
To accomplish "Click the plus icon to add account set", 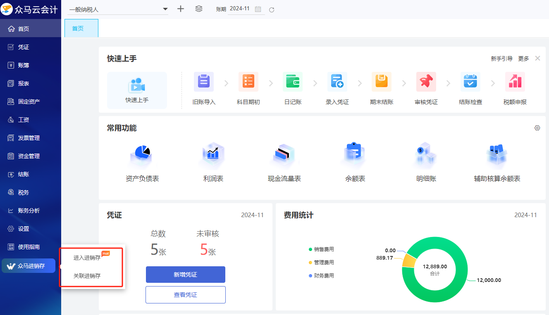I will click(x=181, y=9).
